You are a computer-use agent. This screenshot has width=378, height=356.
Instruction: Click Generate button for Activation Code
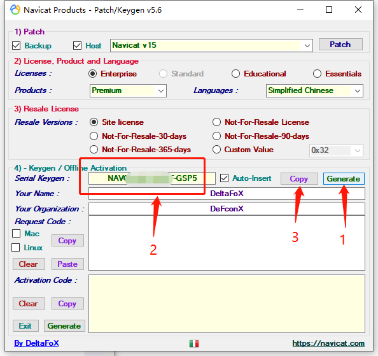[64, 326]
